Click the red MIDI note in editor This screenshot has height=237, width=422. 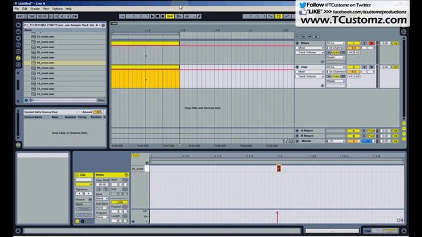pyautogui.click(x=279, y=169)
